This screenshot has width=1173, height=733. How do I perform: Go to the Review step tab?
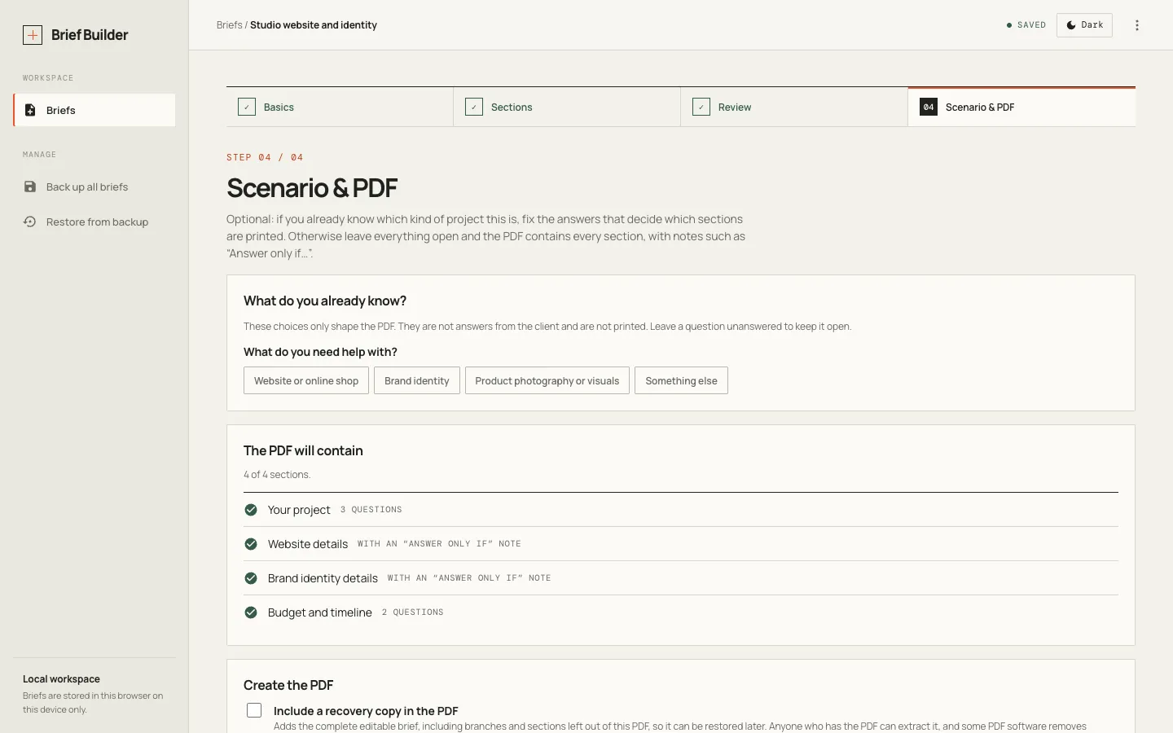tap(794, 107)
